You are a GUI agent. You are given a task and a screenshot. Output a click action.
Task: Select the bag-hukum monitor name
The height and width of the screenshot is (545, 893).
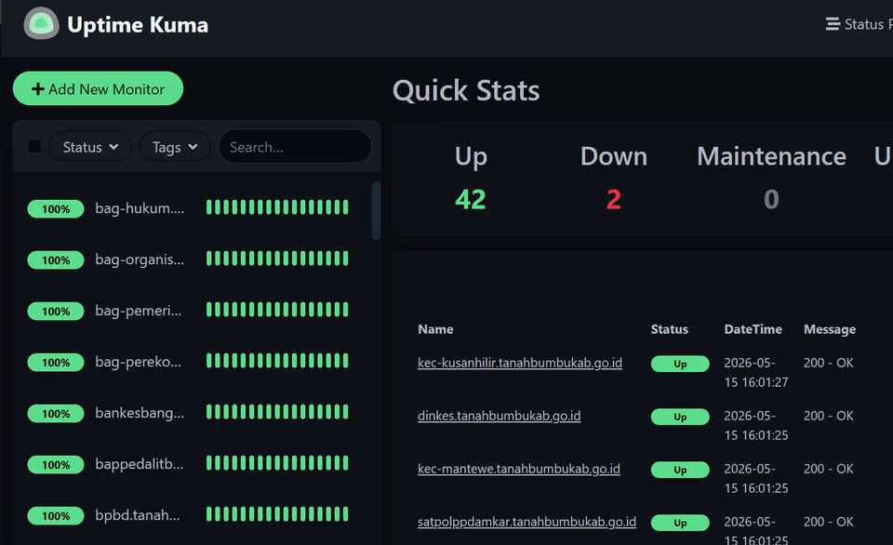(140, 208)
